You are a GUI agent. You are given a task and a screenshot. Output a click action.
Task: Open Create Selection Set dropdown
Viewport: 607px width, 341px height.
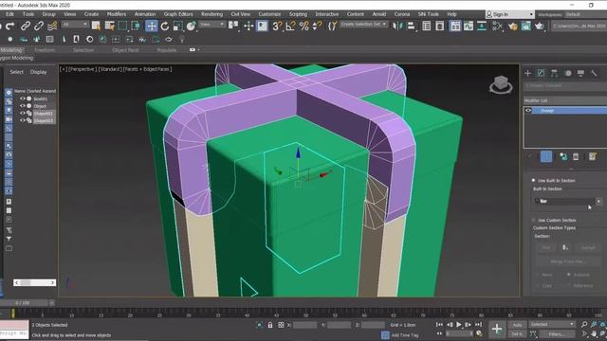[363, 25]
